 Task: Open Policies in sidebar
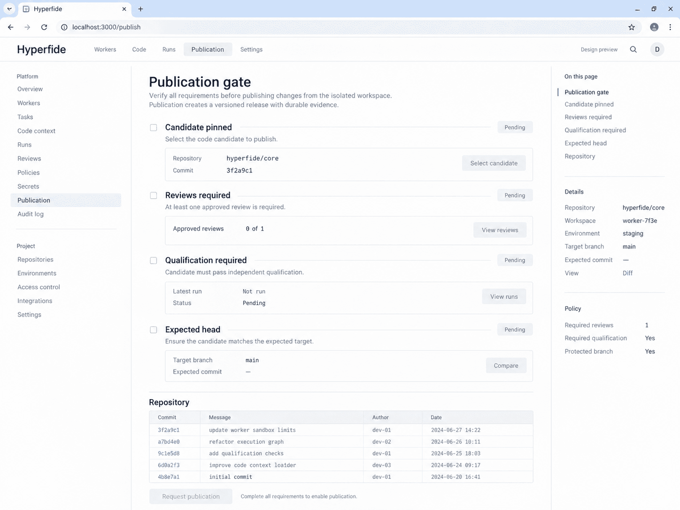click(x=28, y=173)
